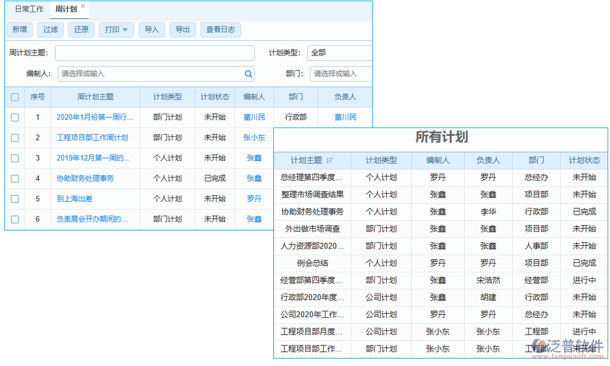610x366 pixels.
Task: Click the 过滤 filter button
Action: pyautogui.click(x=50, y=29)
